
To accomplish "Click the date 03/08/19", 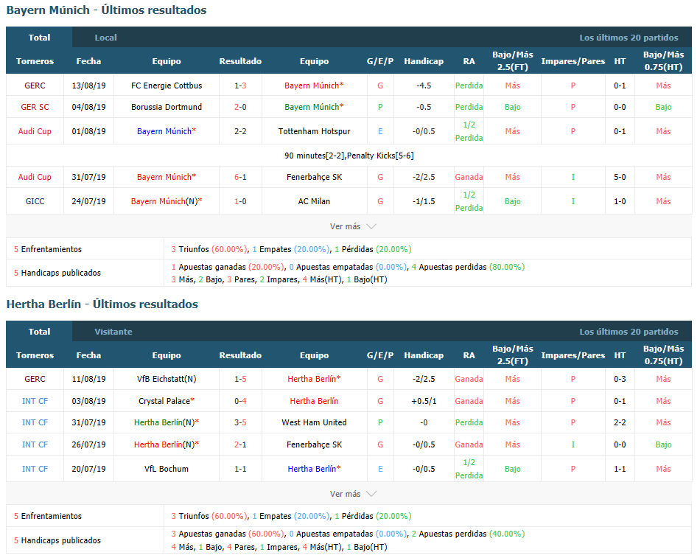I will (x=88, y=401).
